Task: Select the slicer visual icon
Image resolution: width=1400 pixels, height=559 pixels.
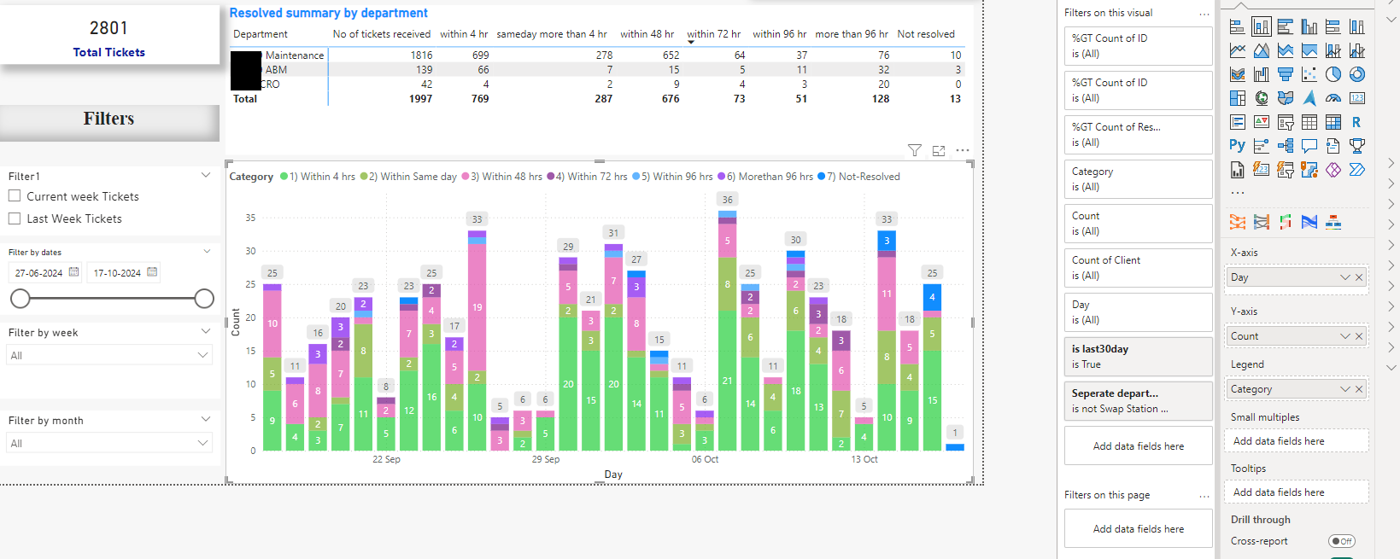Action: tap(1286, 122)
